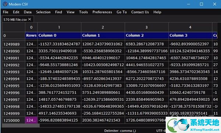The height and width of the screenshot is (133, 221).
Task: Click cell 2030.382467421543
Action: click(x=103, y=120)
